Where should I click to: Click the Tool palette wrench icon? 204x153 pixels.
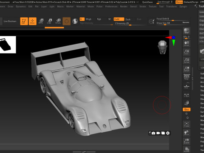pos(196,6)
